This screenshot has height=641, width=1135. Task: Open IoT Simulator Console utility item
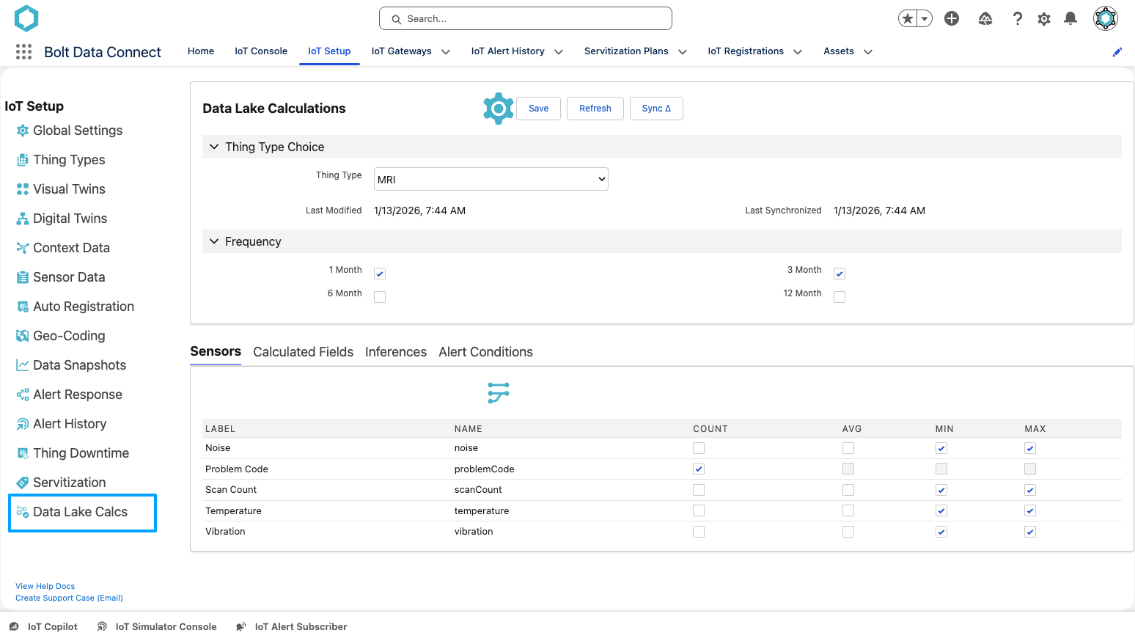(157, 626)
